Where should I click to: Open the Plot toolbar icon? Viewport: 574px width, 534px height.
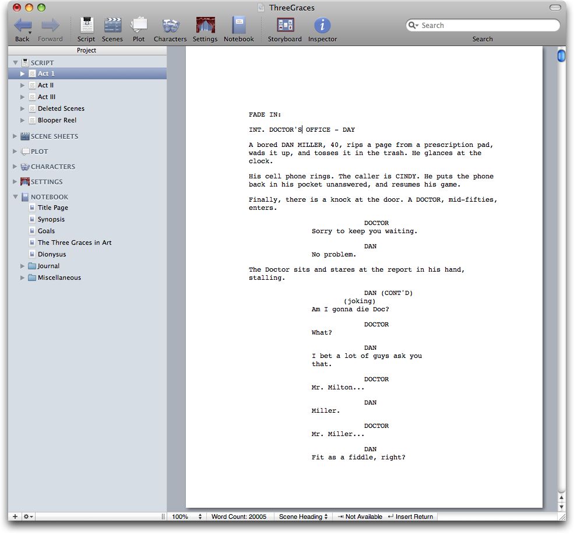[139, 26]
